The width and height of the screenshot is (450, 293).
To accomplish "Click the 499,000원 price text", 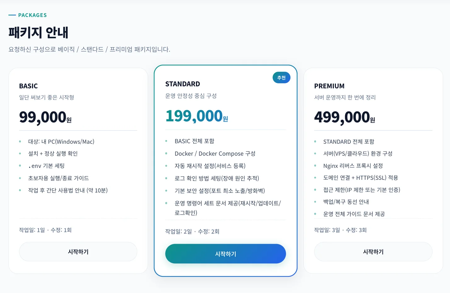I will 344,117.
